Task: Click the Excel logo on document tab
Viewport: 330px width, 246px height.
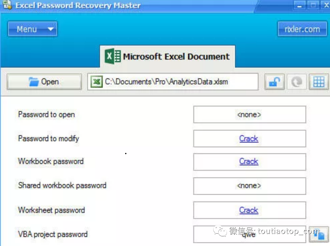Action: (112, 56)
